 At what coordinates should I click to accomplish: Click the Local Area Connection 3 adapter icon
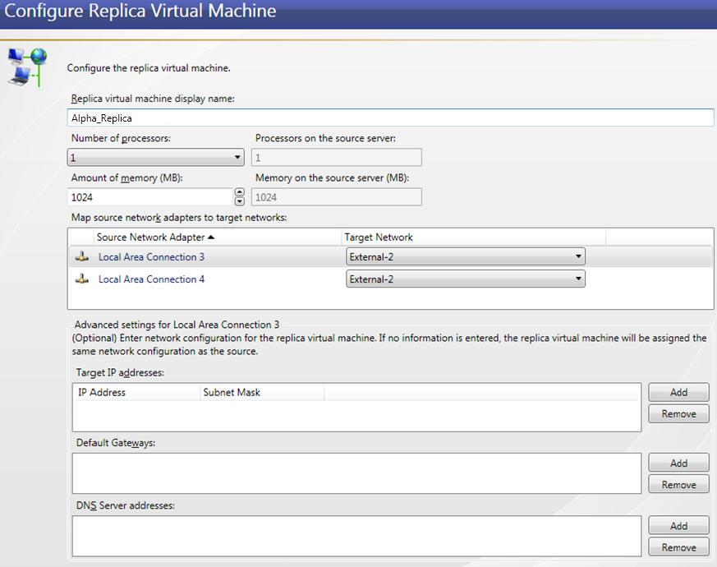click(x=81, y=257)
